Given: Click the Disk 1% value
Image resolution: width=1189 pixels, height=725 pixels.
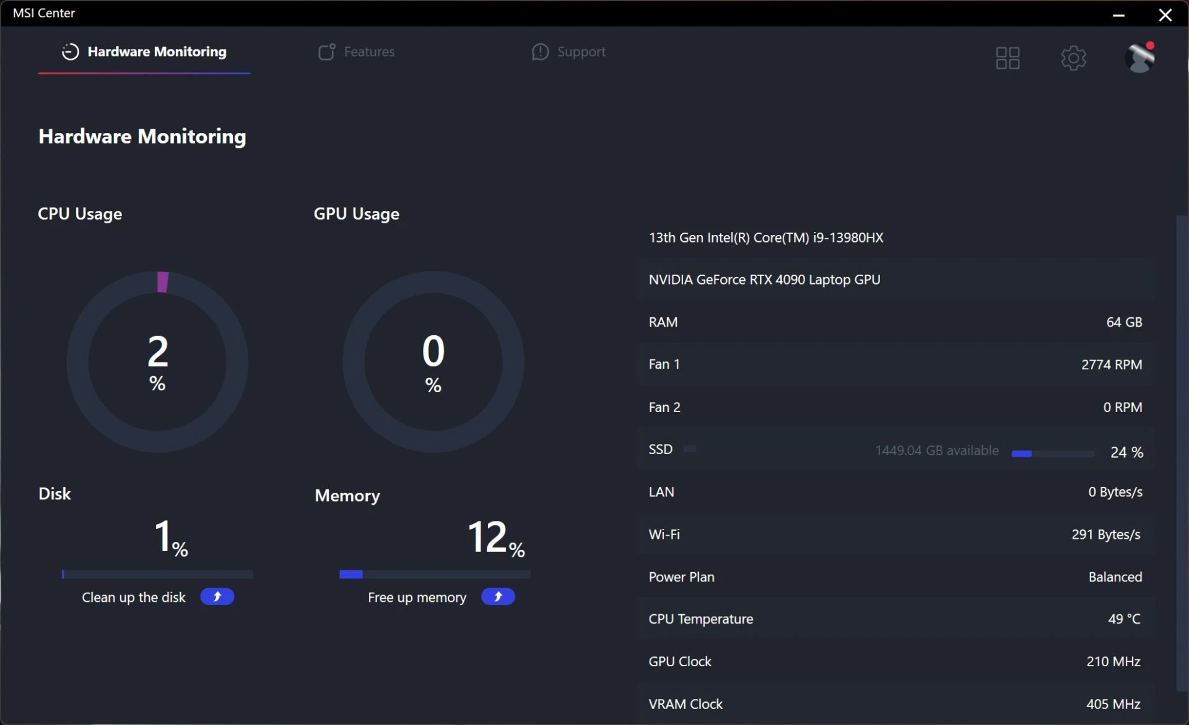Looking at the screenshot, I should [171, 538].
